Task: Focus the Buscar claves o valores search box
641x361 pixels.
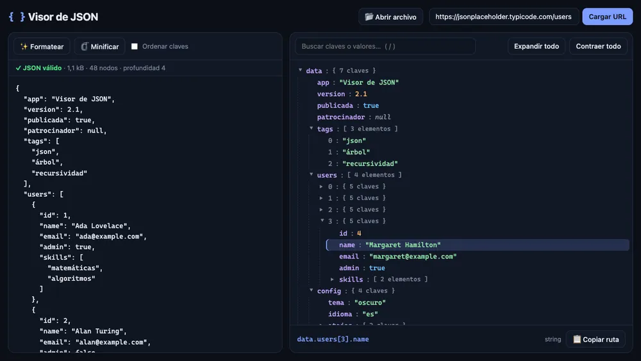Action: [385, 47]
